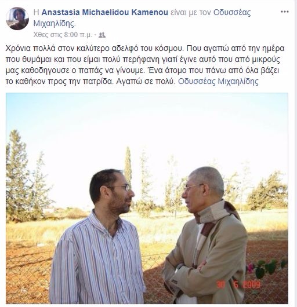
Task: Click the man in beige jacket and scarf
Action: 206,235
